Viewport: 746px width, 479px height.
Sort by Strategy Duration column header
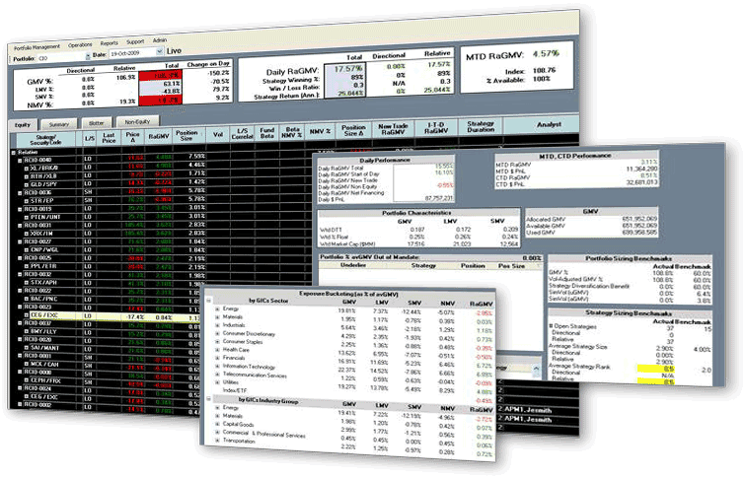click(481, 126)
